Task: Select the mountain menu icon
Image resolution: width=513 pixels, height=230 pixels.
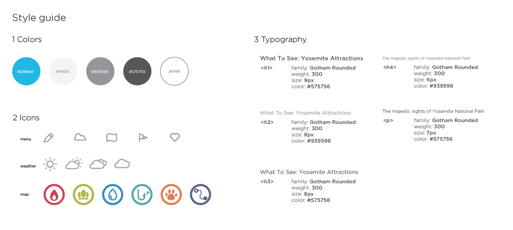Action: [80, 137]
